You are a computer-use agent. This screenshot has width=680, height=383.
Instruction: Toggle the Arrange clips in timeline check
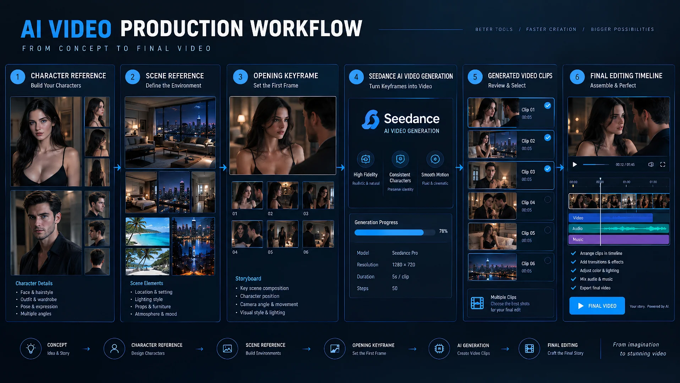click(x=573, y=253)
